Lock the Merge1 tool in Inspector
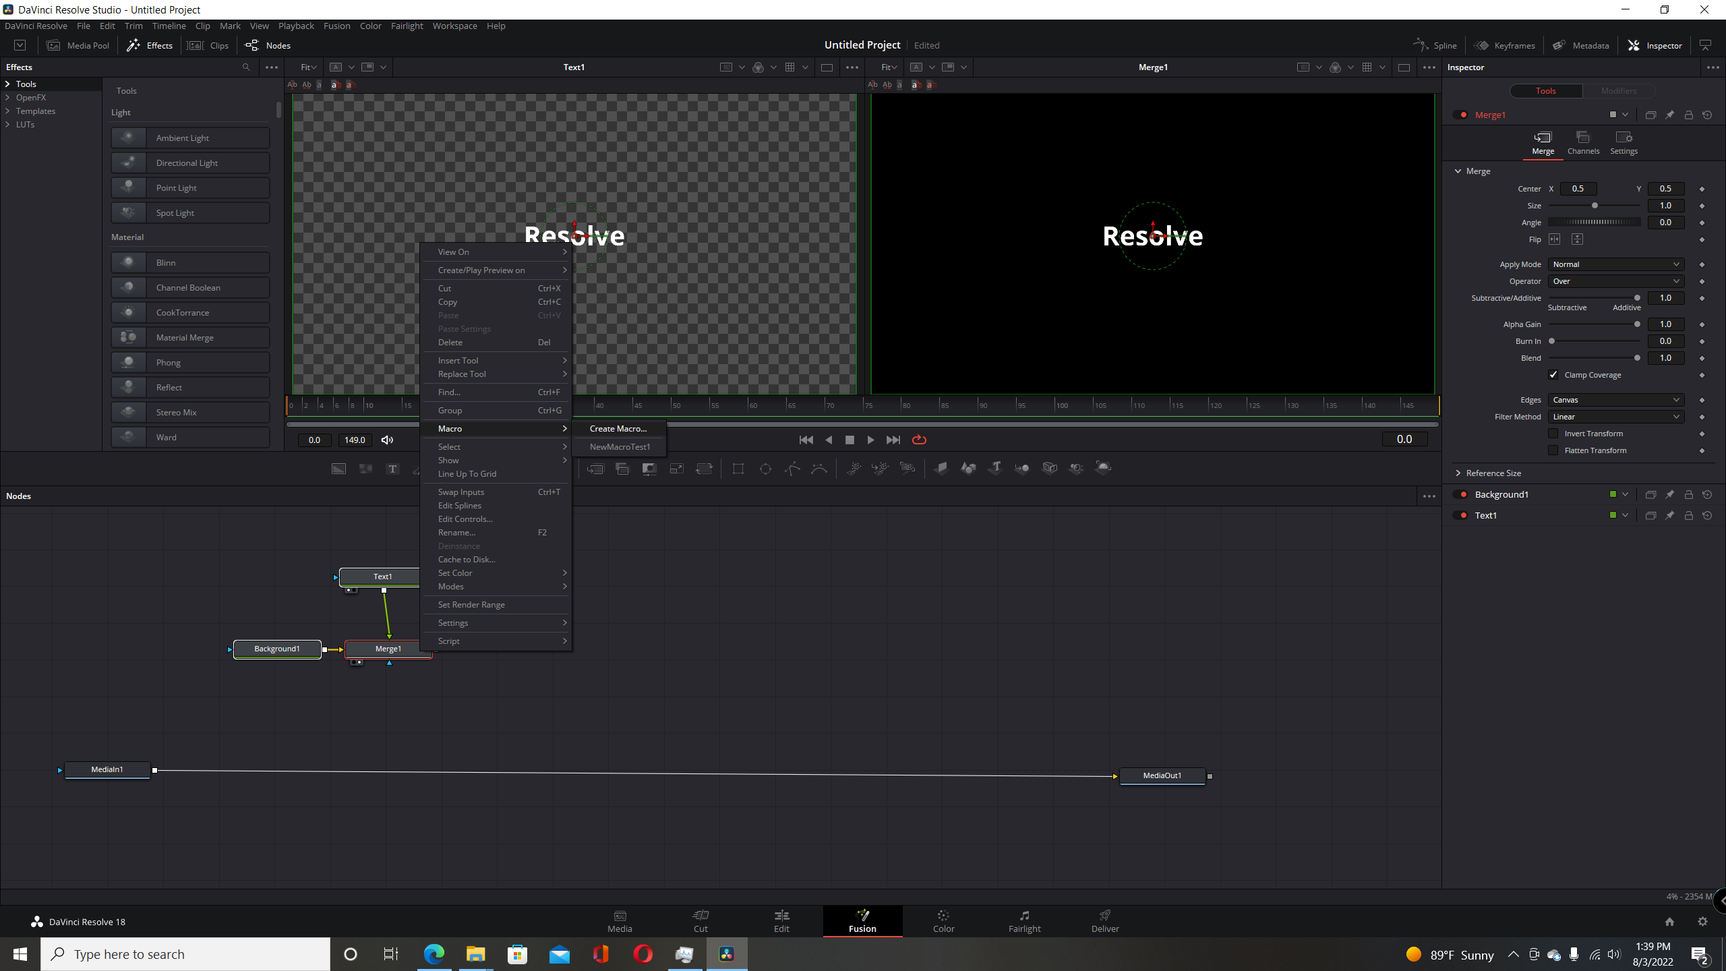Viewport: 1726px width, 971px height. point(1689,115)
